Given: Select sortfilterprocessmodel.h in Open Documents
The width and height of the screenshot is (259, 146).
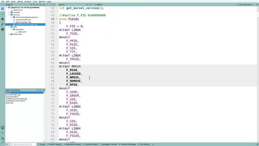Looking at the screenshot, I should pos(15,101).
